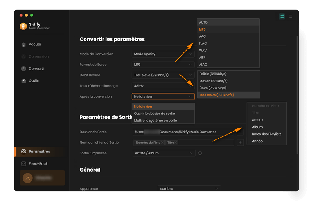Screen dimensions: 313x210
Task: Open the Accueil home page
Action: pyautogui.click(x=35, y=45)
